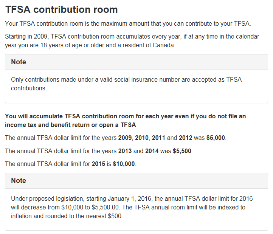Click the first Note panel header
The image size is (273, 234).
[136, 62]
